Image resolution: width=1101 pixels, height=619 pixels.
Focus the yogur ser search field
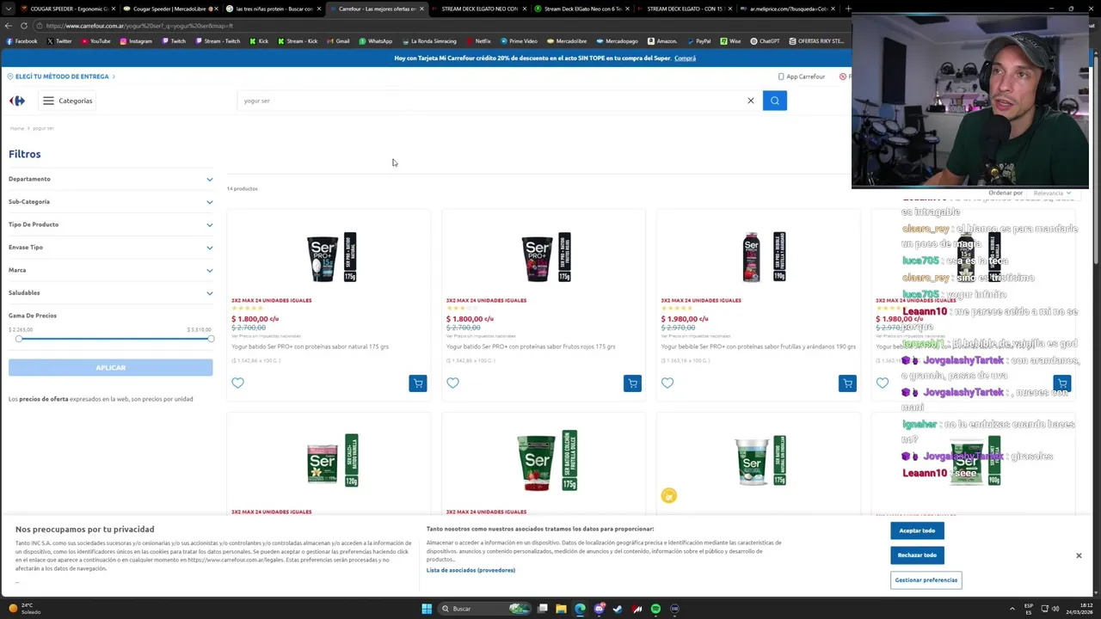click(490, 101)
